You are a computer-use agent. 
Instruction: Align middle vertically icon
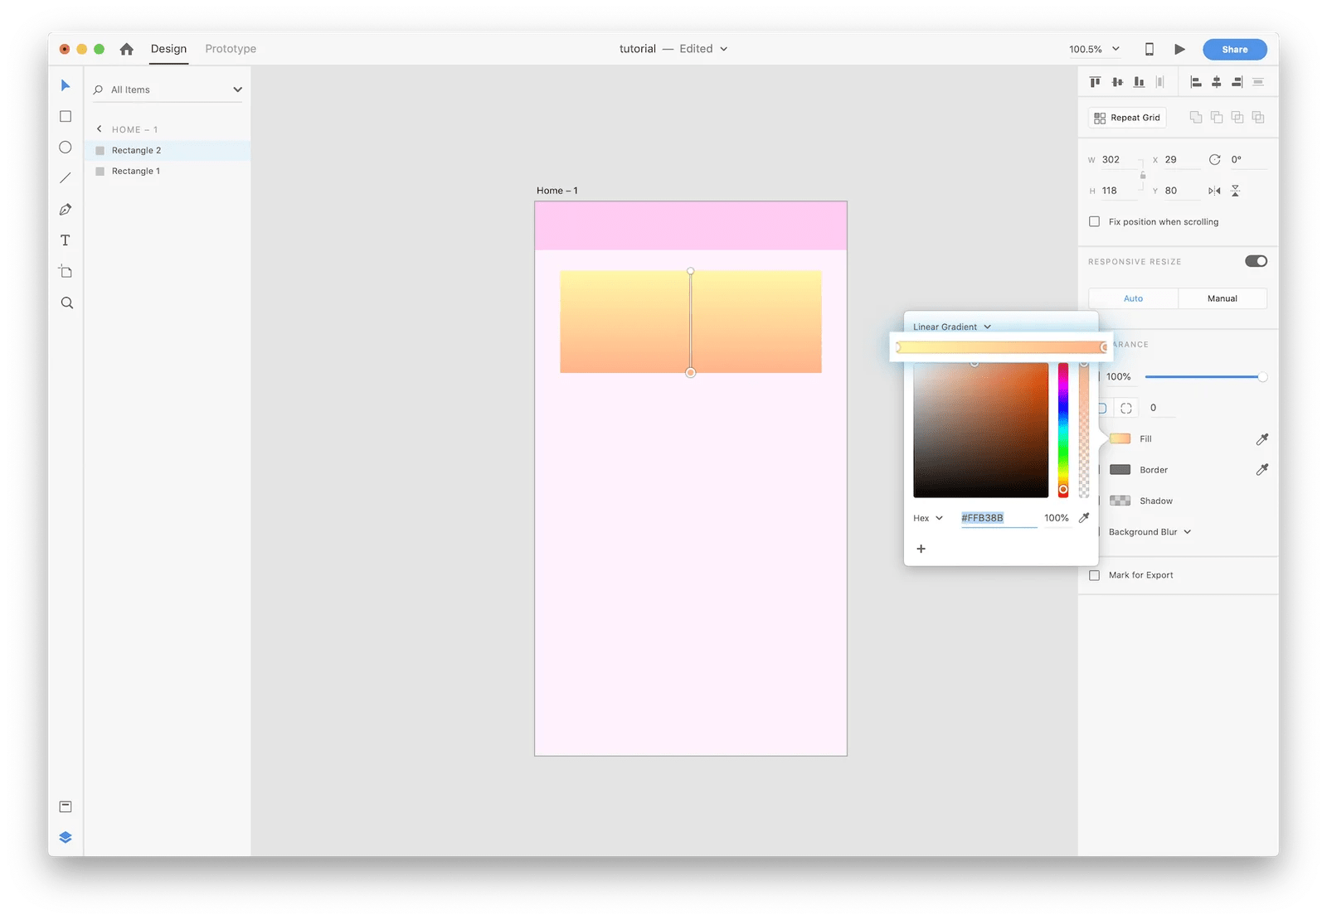point(1117,82)
